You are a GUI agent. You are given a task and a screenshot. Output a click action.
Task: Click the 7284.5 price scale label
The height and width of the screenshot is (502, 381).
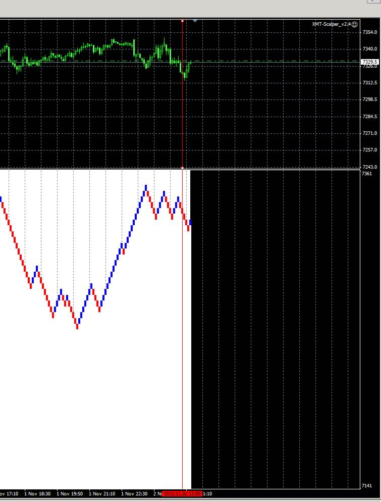tap(370, 117)
